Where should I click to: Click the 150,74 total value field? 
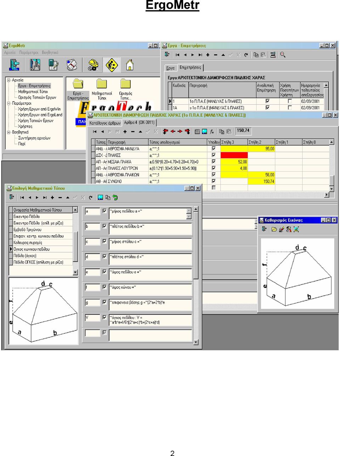click(243, 131)
